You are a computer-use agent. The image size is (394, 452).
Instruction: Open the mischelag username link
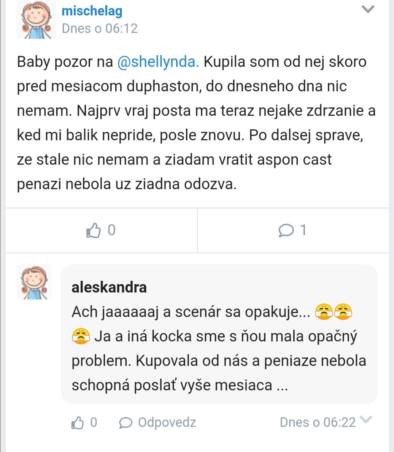[92, 11]
